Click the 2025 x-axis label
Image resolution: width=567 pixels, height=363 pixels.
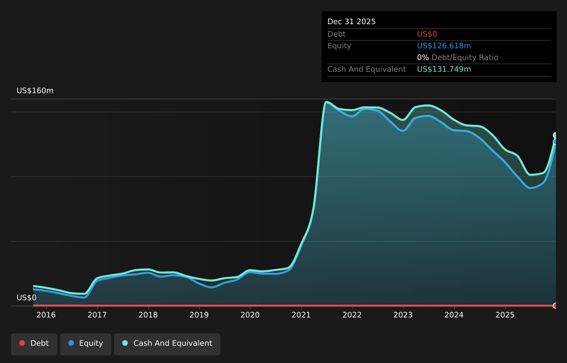(x=505, y=315)
